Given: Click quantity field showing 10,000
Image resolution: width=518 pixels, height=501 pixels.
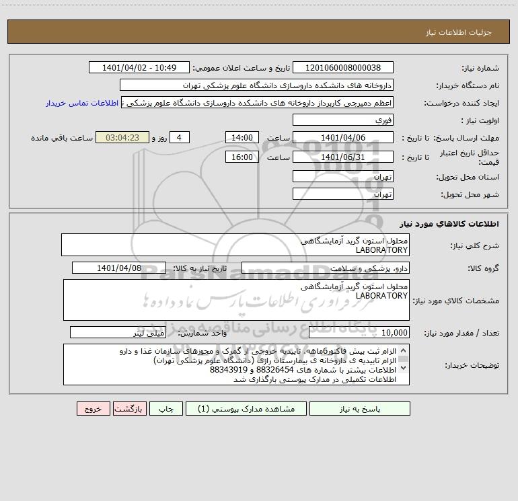Looking at the screenshot, I should tap(359, 332).
